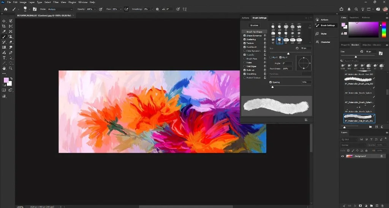This screenshot has height=208, width=389.
Task: Select the Path Selection tool
Action: tap(11, 58)
